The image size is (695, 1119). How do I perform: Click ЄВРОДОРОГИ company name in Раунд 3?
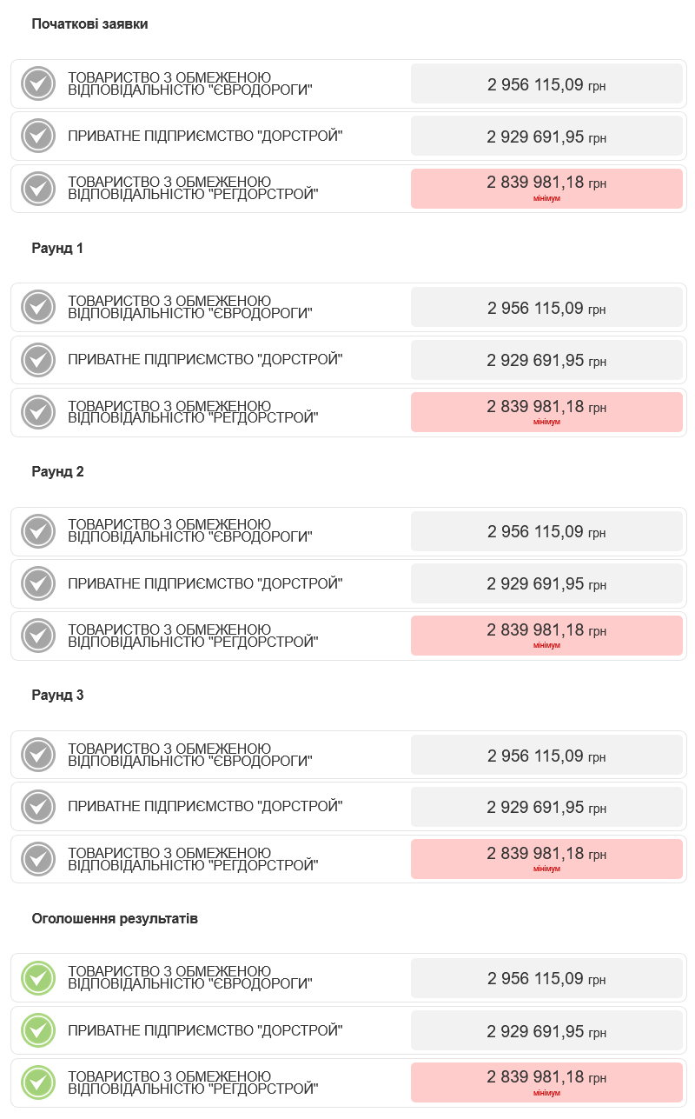point(189,755)
